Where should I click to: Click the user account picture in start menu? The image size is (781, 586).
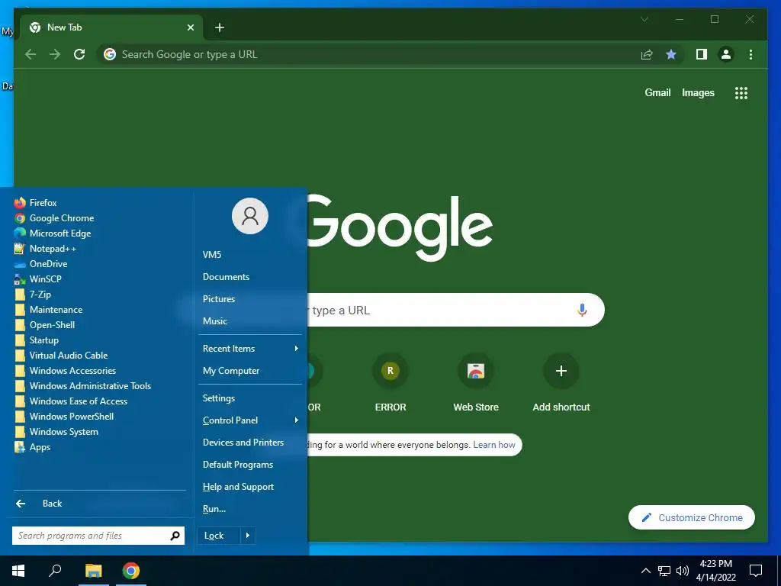250,216
